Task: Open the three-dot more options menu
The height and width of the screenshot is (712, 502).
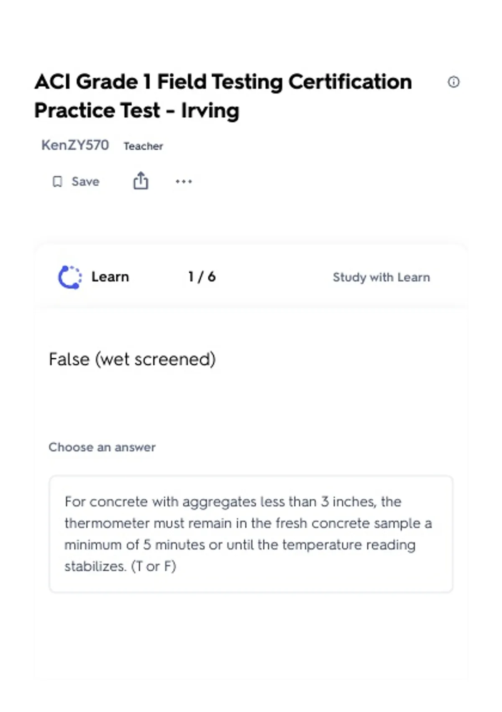Action: pyautogui.click(x=184, y=181)
